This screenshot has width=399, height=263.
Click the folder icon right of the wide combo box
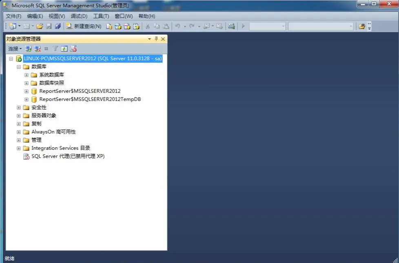pyautogui.click(x=361, y=26)
